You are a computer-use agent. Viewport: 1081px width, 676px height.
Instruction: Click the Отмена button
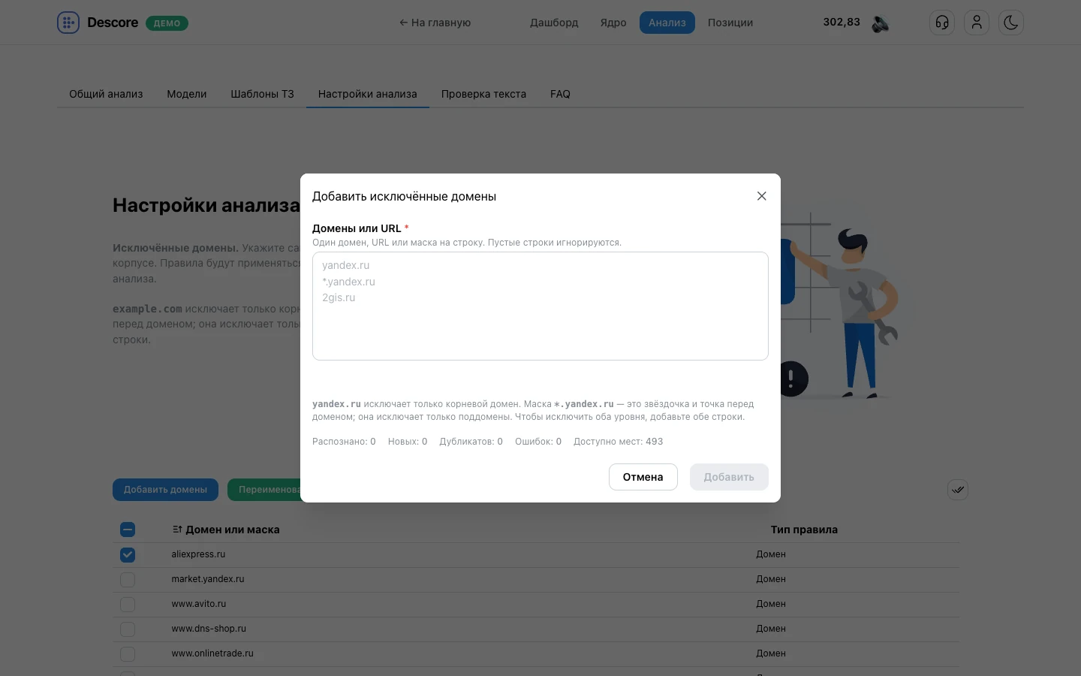pyautogui.click(x=643, y=477)
